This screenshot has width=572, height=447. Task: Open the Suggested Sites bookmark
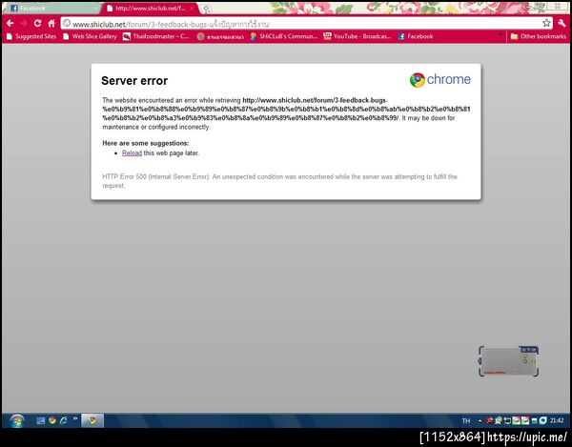click(x=31, y=36)
